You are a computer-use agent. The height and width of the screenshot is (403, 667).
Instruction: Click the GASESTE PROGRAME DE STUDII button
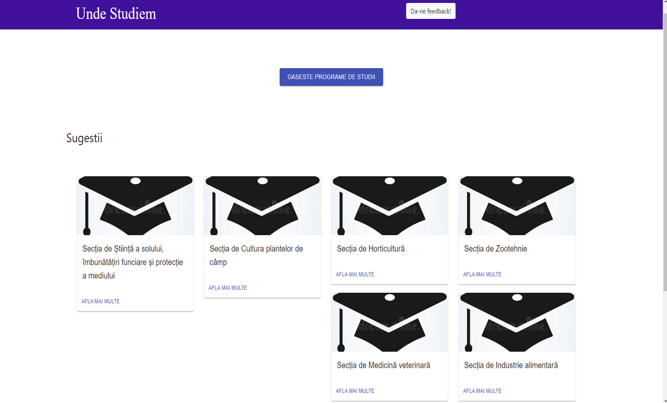(331, 77)
